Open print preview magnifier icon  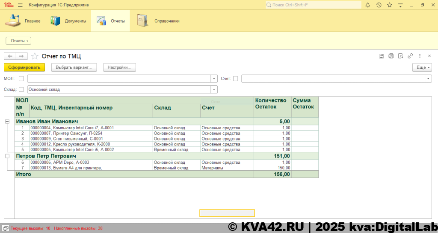click(x=401, y=56)
